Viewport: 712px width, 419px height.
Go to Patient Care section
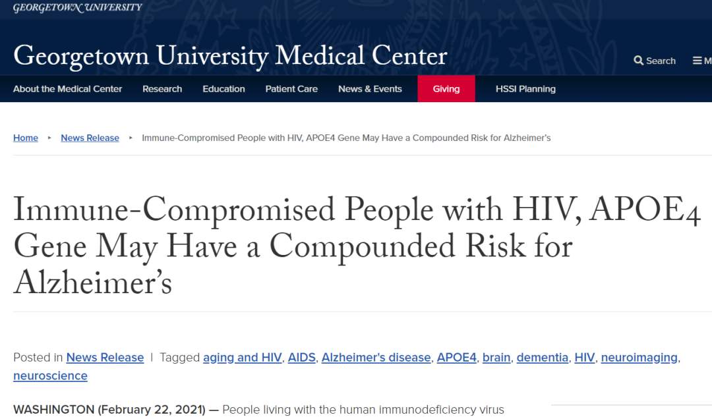[x=291, y=89]
